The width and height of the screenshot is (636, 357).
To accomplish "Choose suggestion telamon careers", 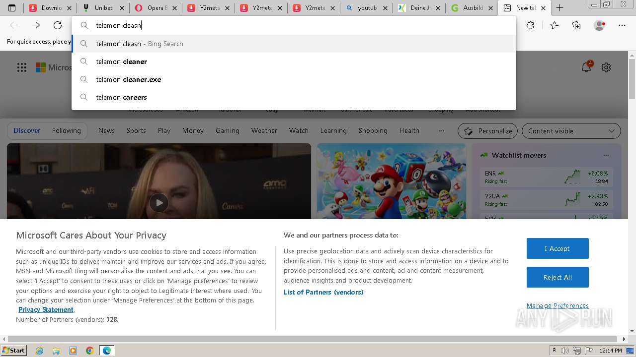I will (294, 97).
